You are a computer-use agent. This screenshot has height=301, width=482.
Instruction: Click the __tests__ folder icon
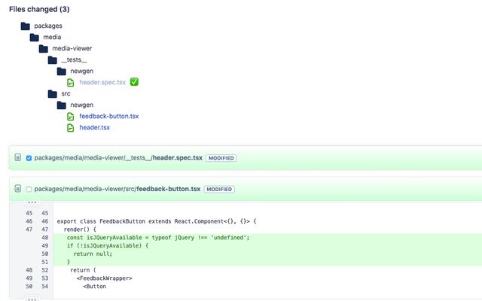pos(53,60)
